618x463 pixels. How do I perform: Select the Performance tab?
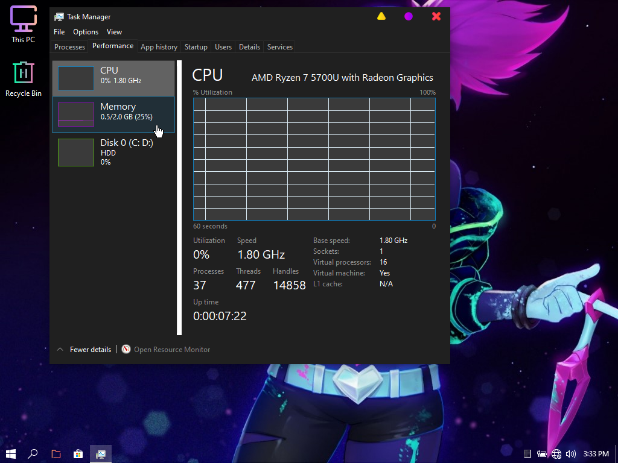click(113, 46)
